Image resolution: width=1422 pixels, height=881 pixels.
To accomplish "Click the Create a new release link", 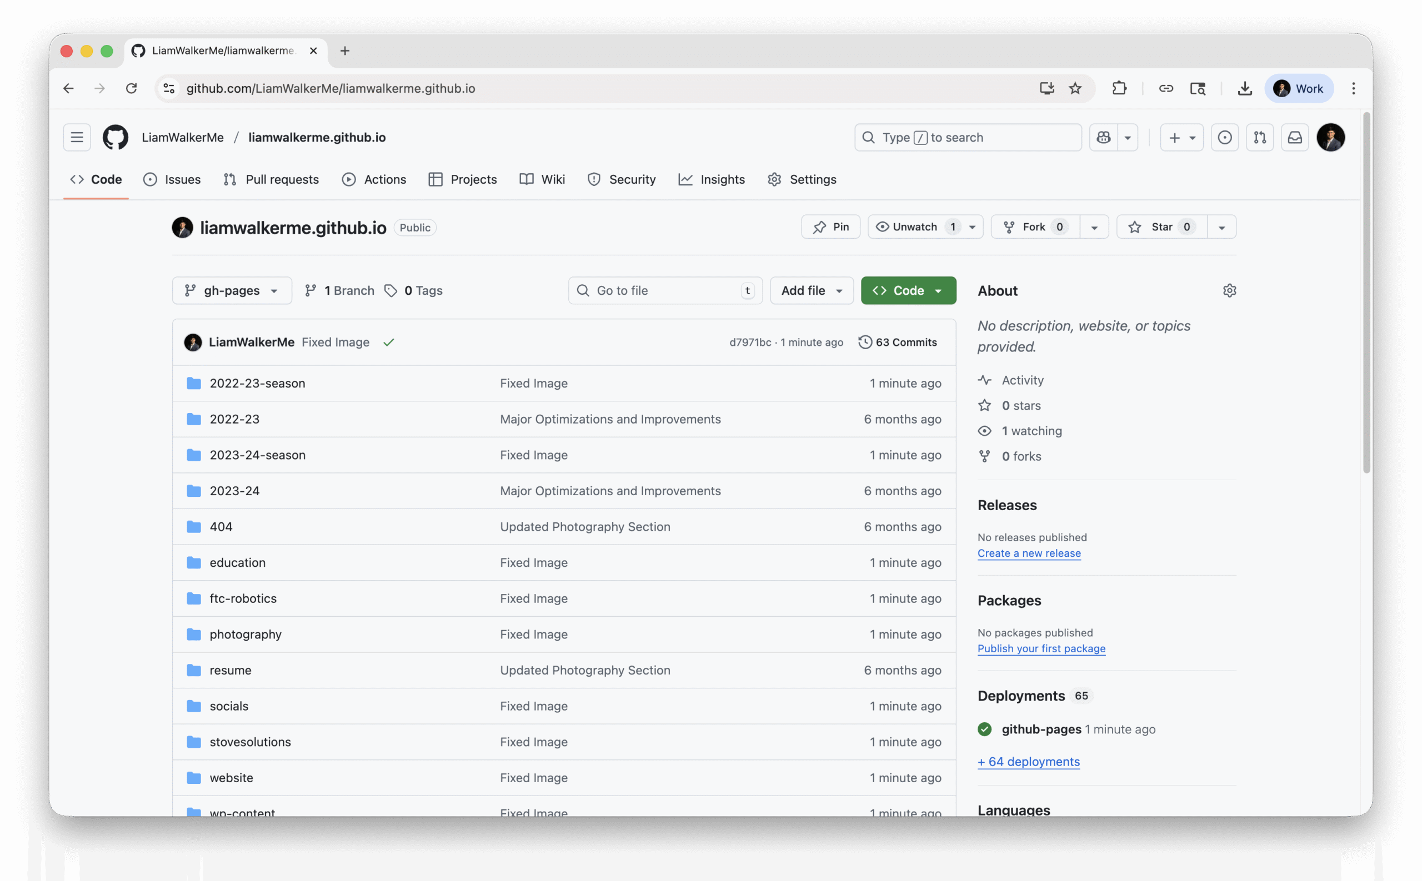I will (x=1029, y=553).
